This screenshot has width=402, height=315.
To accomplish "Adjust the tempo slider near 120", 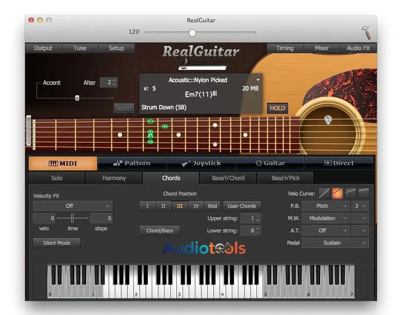I will [192, 33].
